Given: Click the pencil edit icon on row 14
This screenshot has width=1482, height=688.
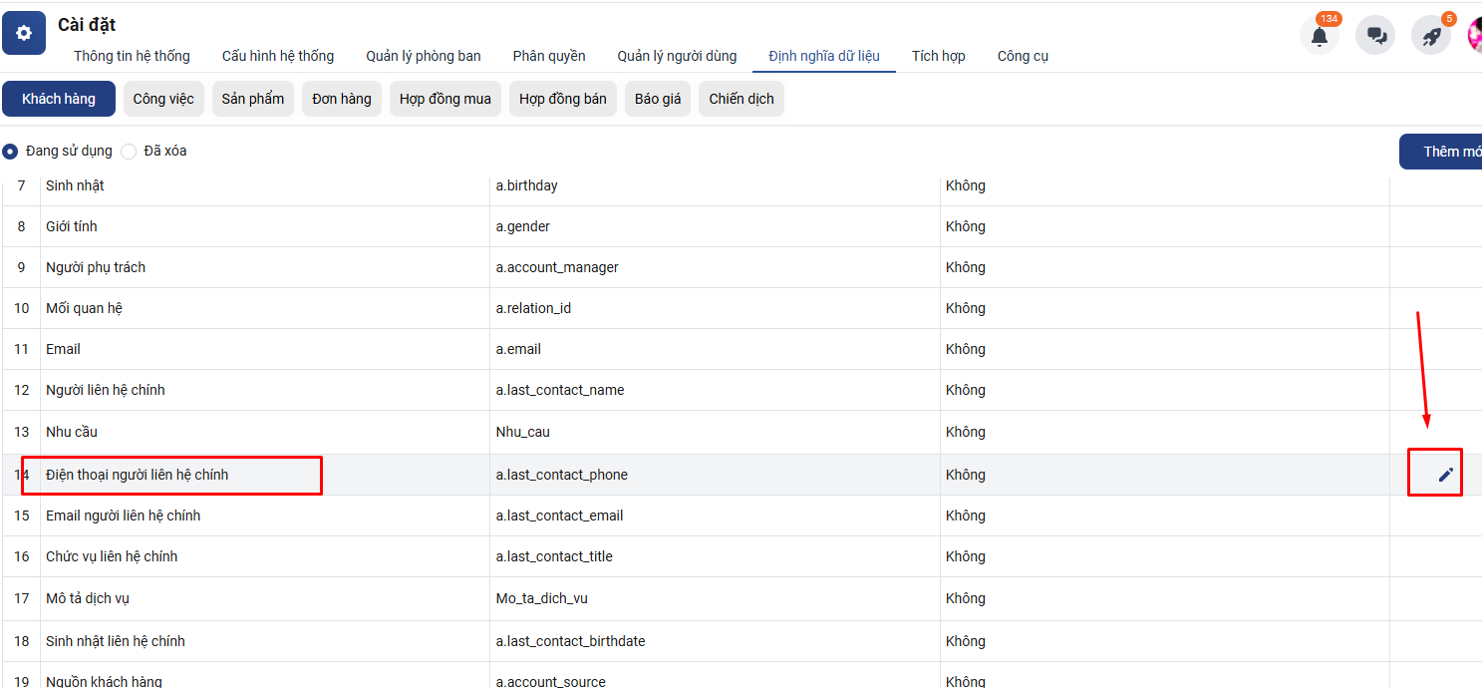Looking at the screenshot, I should 1445,475.
